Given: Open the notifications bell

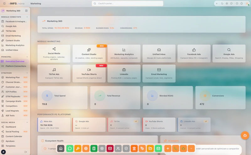Looking at the screenshot, I should 242,3.
